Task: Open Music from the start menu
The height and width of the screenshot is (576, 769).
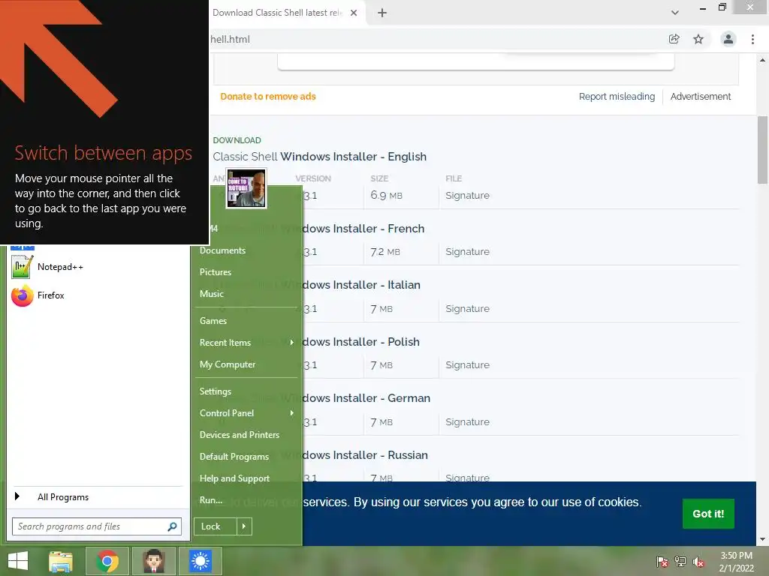Action: 211,294
